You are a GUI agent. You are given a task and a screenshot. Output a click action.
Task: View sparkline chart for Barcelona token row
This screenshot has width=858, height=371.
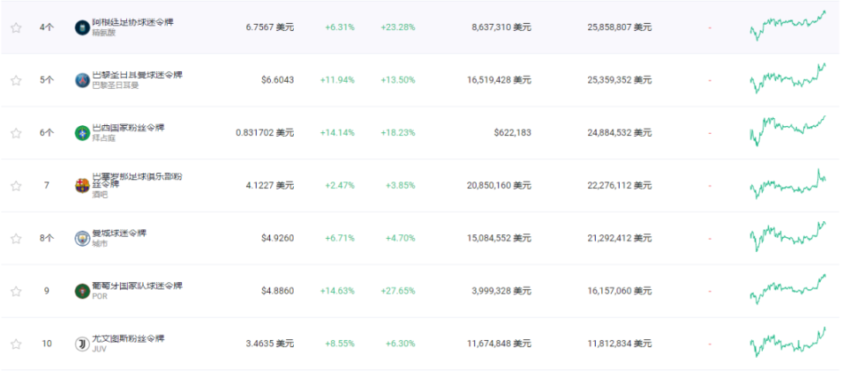coord(788,185)
